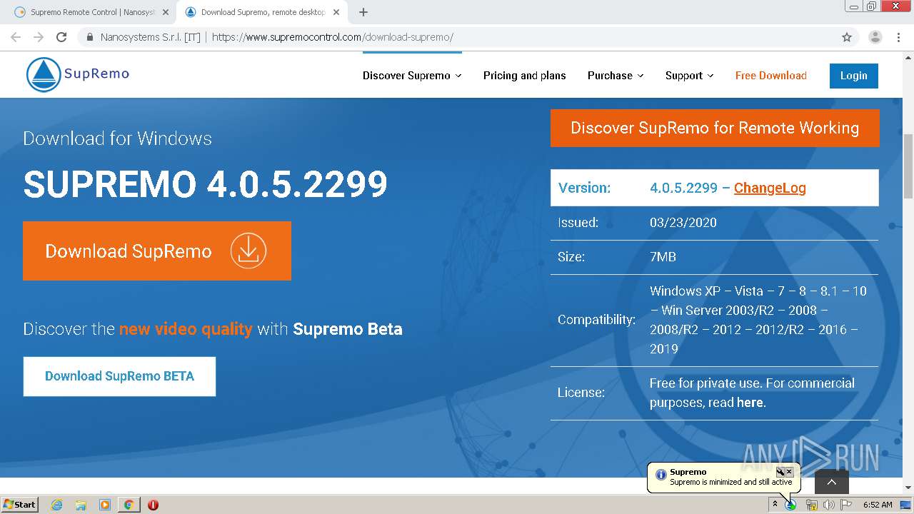Click the network tray icon
Viewport: 914px width, 514px height.
(x=811, y=505)
